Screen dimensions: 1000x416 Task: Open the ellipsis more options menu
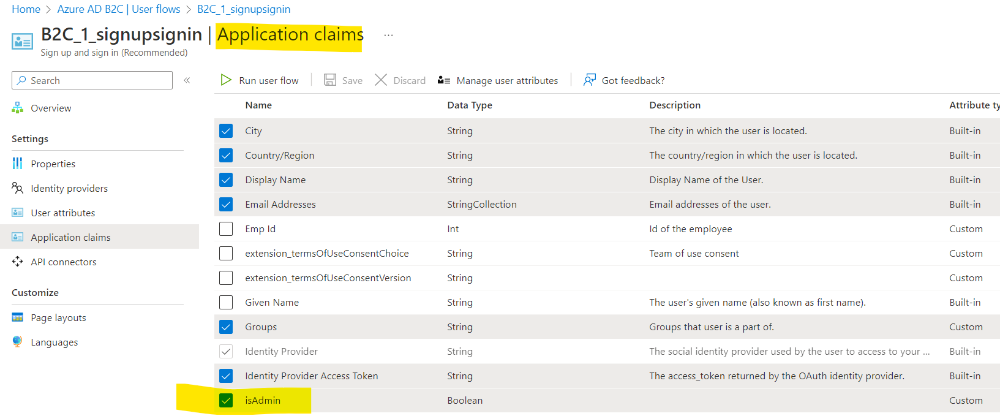[x=388, y=35]
